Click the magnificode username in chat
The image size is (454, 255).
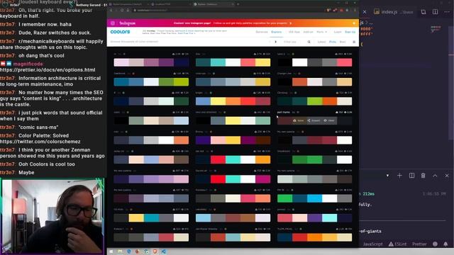pyautogui.click(x=28, y=64)
